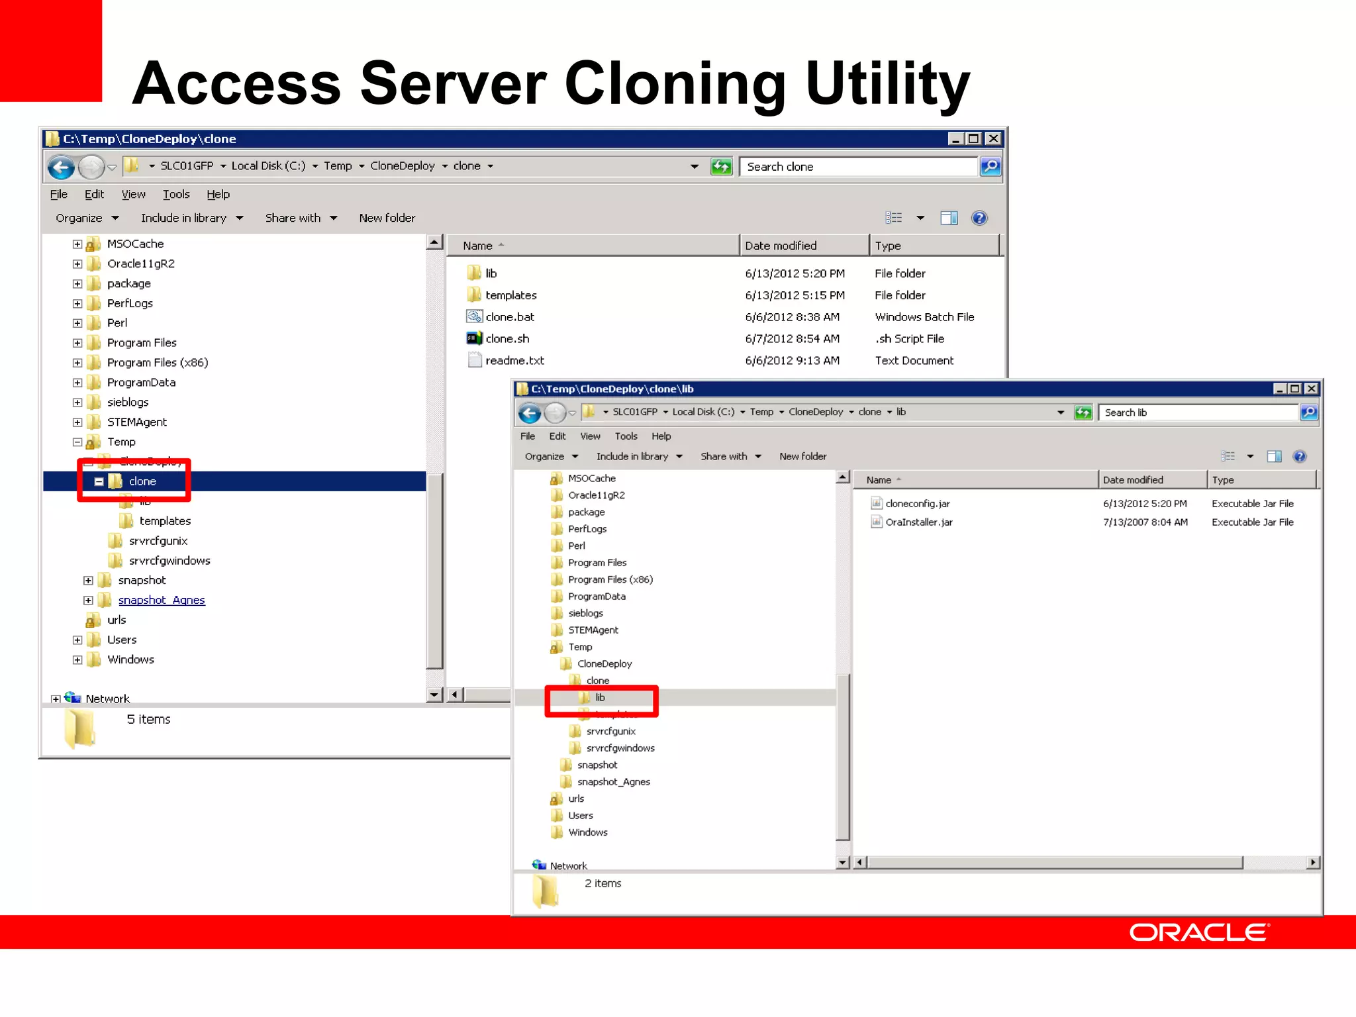Screen dimensions: 1356x1017
Task: Toggle the preview pane icon in the lib window
Action: tap(1274, 456)
